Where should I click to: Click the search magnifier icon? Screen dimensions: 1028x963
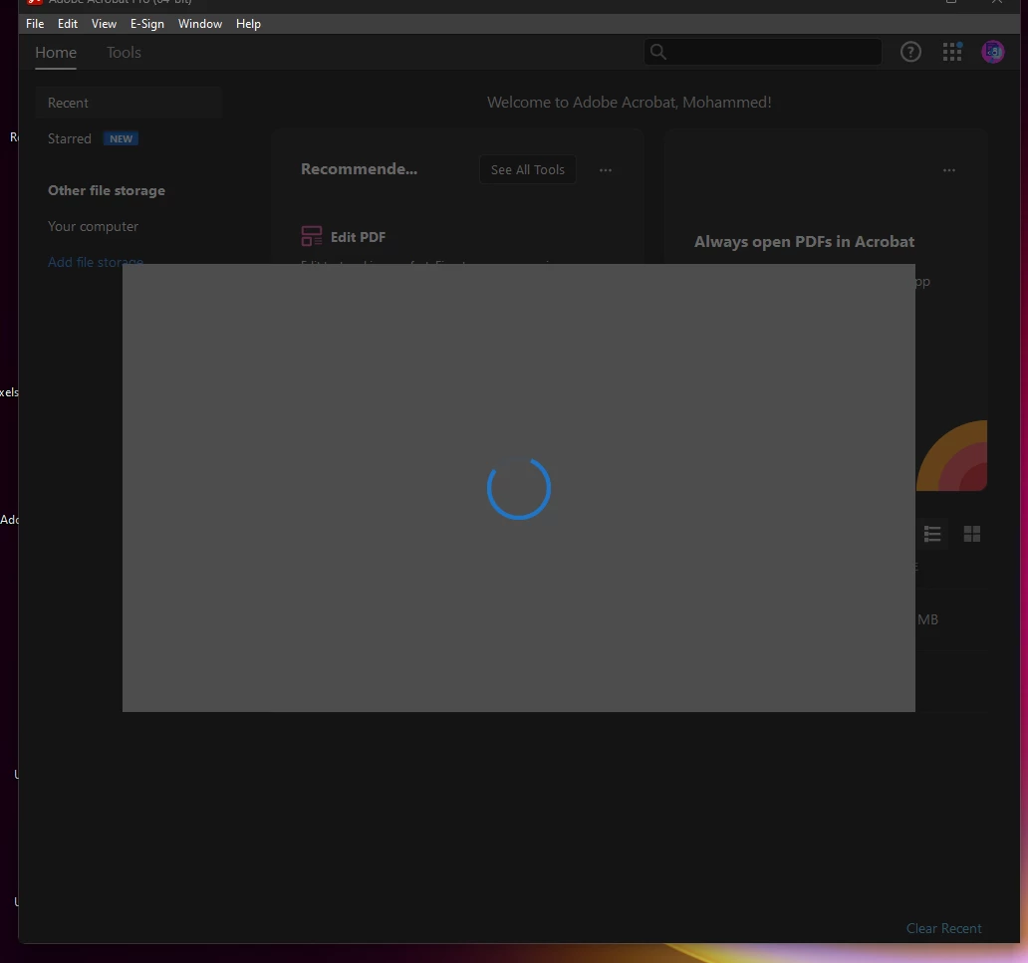pos(658,52)
